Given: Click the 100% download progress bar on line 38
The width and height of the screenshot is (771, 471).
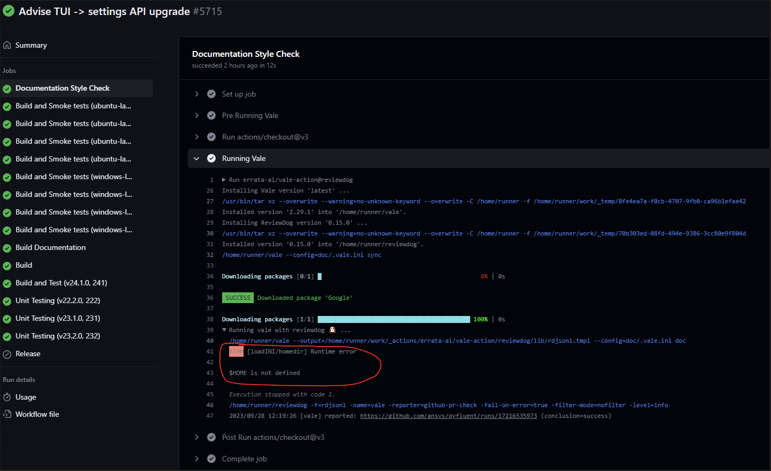Looking at the screenshot, I should tap(394, 319).
